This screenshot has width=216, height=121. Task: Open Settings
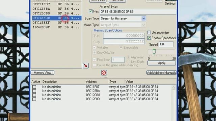pos(170,4)
